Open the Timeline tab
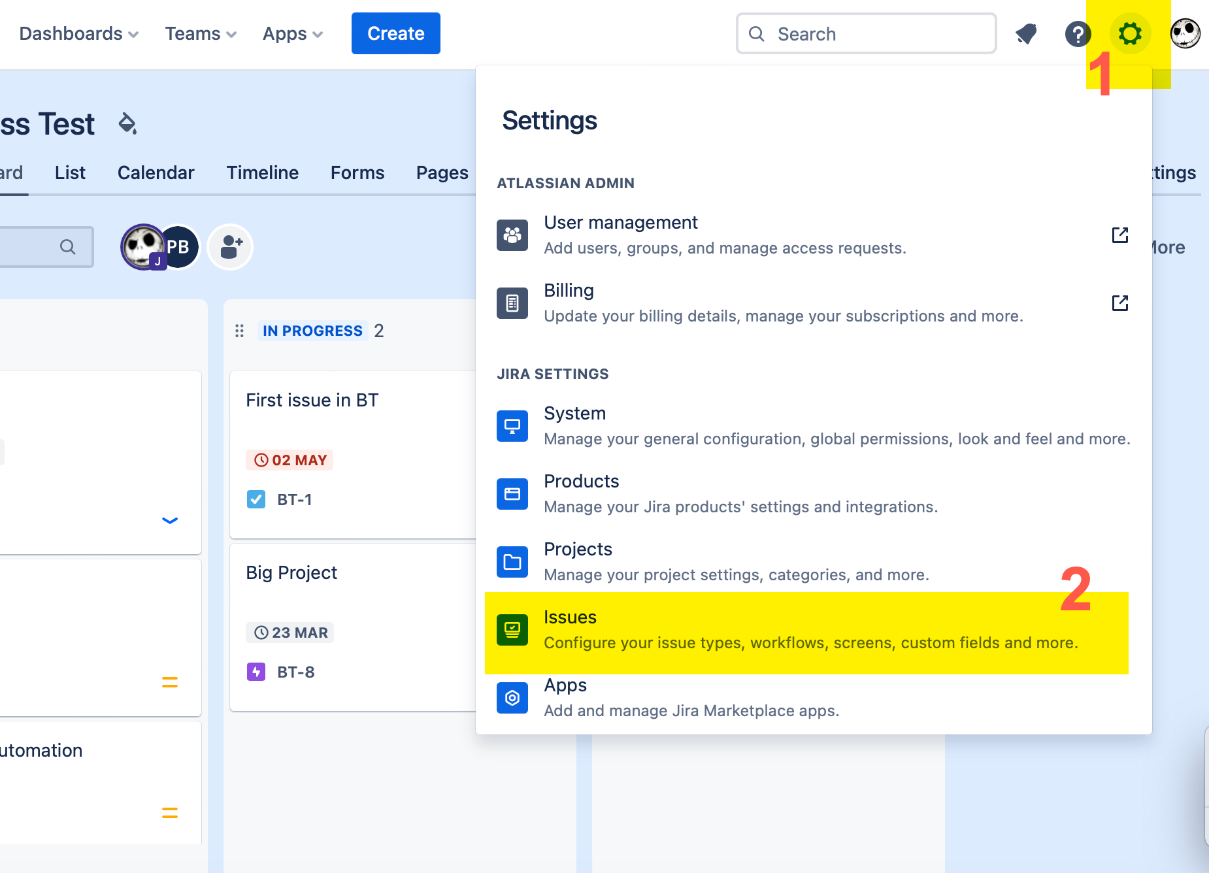This screenshot has width=1209, height=873. [x=263, y=173]
